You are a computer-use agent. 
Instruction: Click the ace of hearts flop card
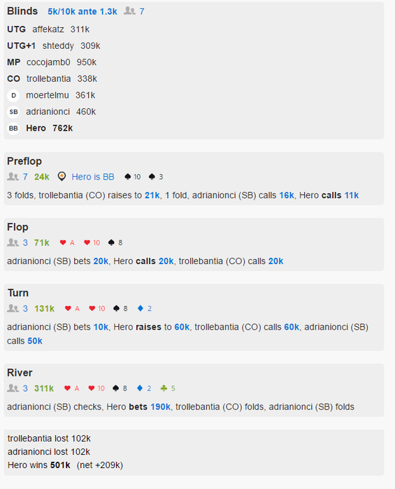(x=67, y=242)
